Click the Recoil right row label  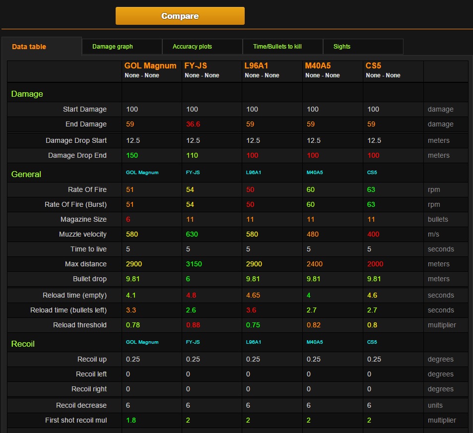(89, 389)
